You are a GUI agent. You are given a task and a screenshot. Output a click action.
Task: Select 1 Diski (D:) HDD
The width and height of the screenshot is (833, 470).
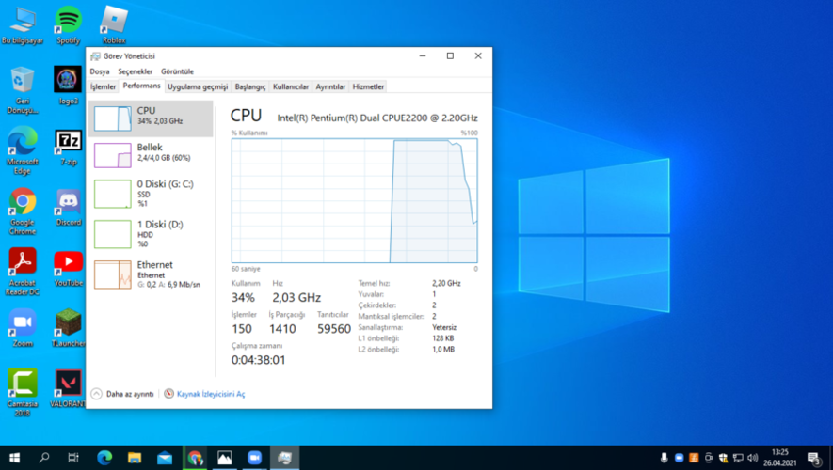point(151,234)
